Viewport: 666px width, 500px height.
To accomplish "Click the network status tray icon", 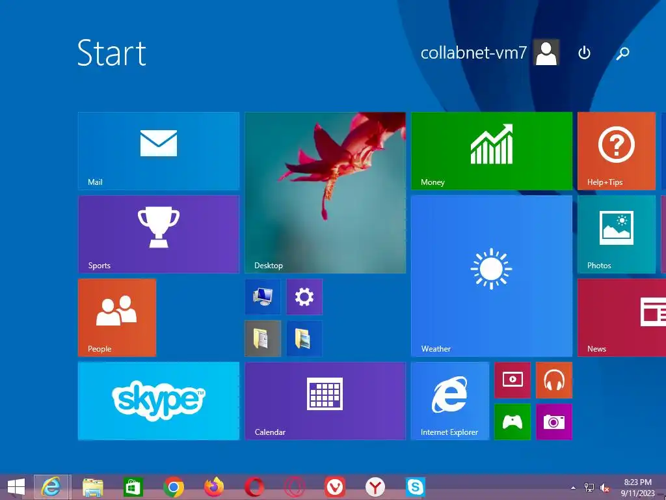I will 589,488.
